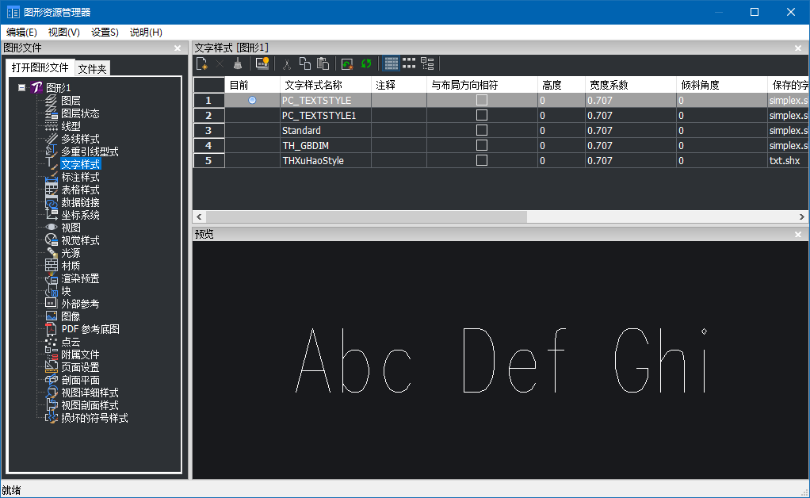Select 标注样式 in the tree
The height and width of the screenshot is (498, 810).
tap(80, 177)
